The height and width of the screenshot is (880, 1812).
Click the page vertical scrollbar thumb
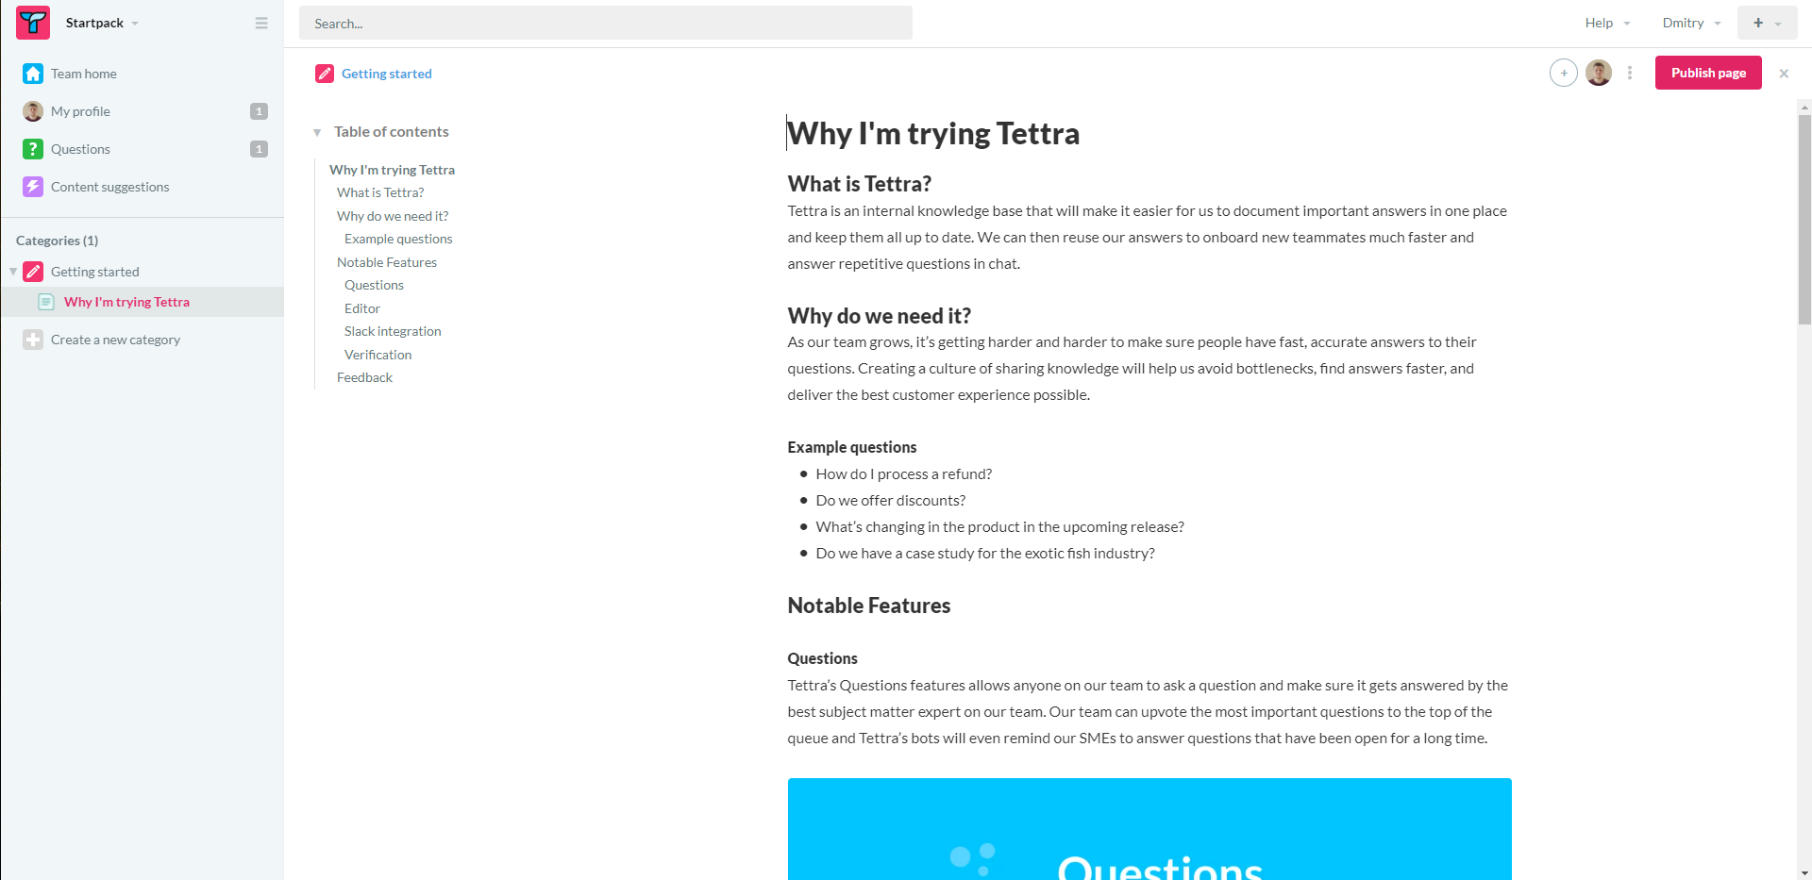coord(1804,219)
